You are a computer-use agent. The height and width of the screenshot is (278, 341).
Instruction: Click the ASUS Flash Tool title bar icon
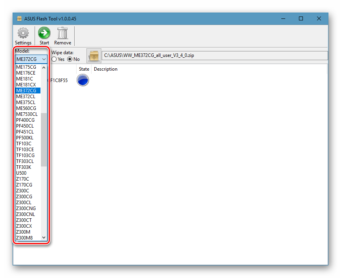tap(19, 18)
